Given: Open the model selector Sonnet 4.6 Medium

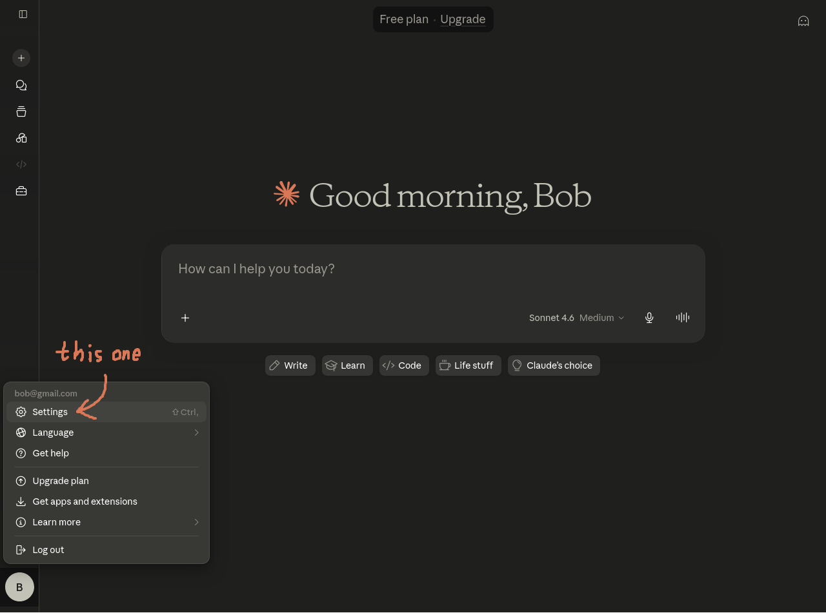Looking at the screenshot, I should click(x=576, y=318).
